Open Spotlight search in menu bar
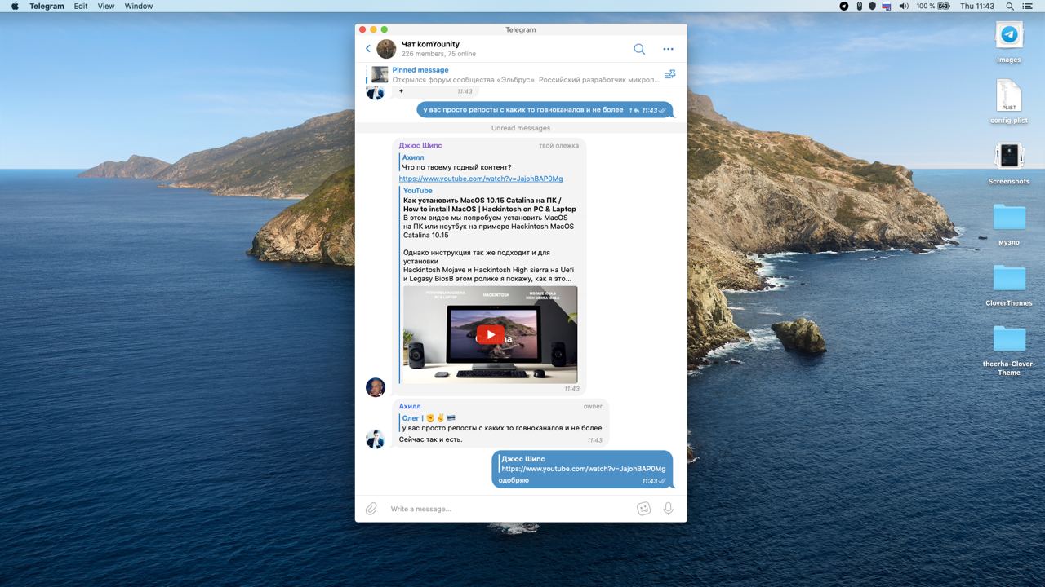 (1008, 6)
